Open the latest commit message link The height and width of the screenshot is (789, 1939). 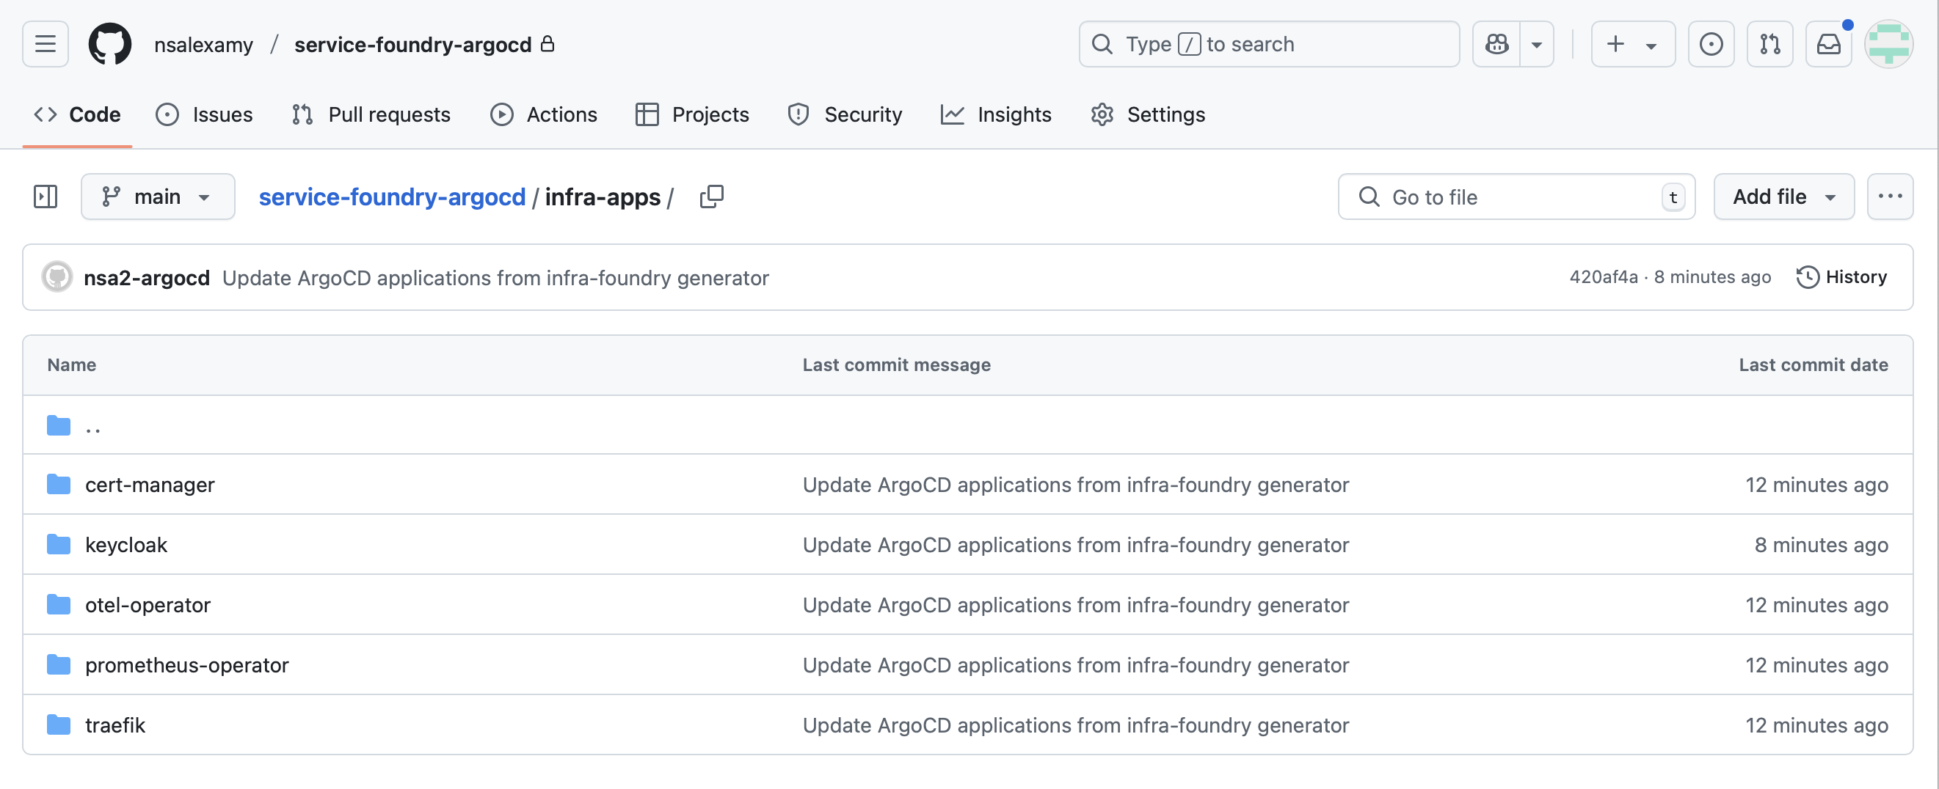click(x=495, y=277)
